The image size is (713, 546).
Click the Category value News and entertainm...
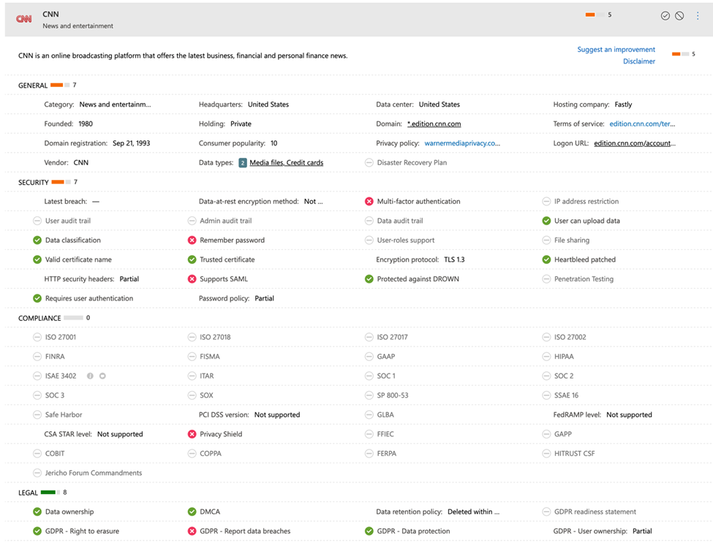(115, 105)
